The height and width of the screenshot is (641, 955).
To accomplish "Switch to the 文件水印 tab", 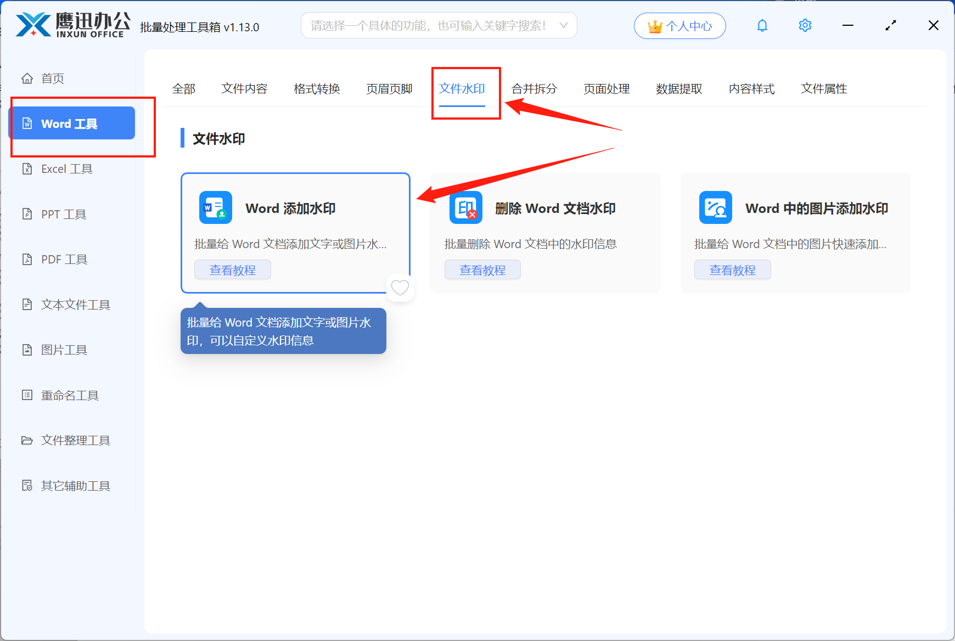I will (462, 89).
